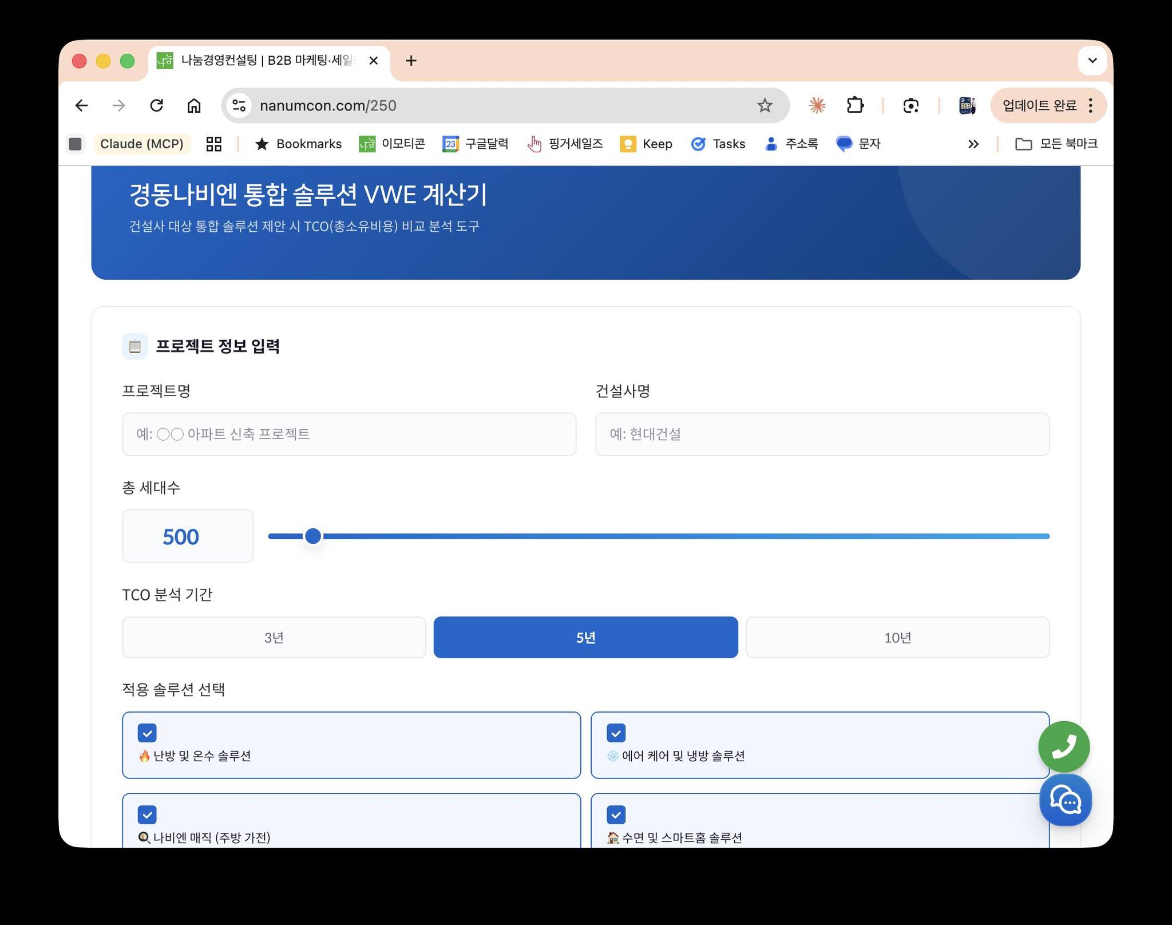Expand hidden bookmarks with double chevron
The height and width of the screenshot is (925, 1172).
click(973, 144)
